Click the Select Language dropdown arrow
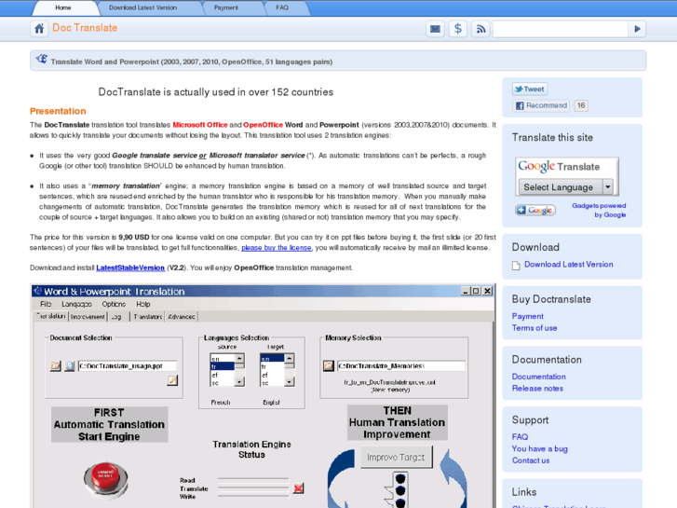The width and height of the screenshot is (677, 508). click(x=607, y=187)
